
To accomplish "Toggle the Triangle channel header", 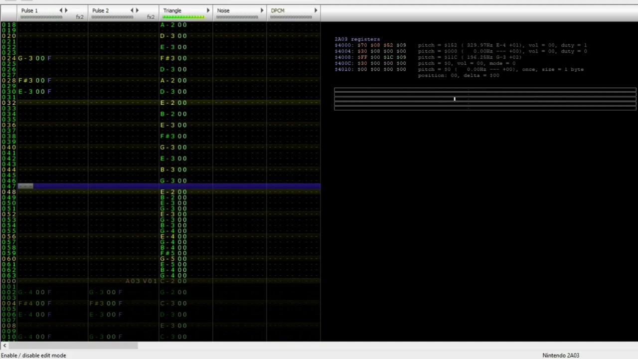I will tap(172, 10).
